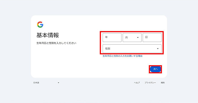The height and width of the screenshot is (103, 198).
Task: Open the 日本語 language selector
Action: click(x=46, y=83)
